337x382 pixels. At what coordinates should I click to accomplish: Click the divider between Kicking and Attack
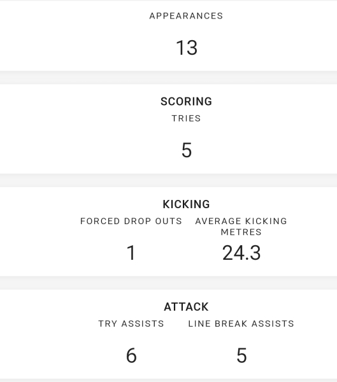point(168,283)
